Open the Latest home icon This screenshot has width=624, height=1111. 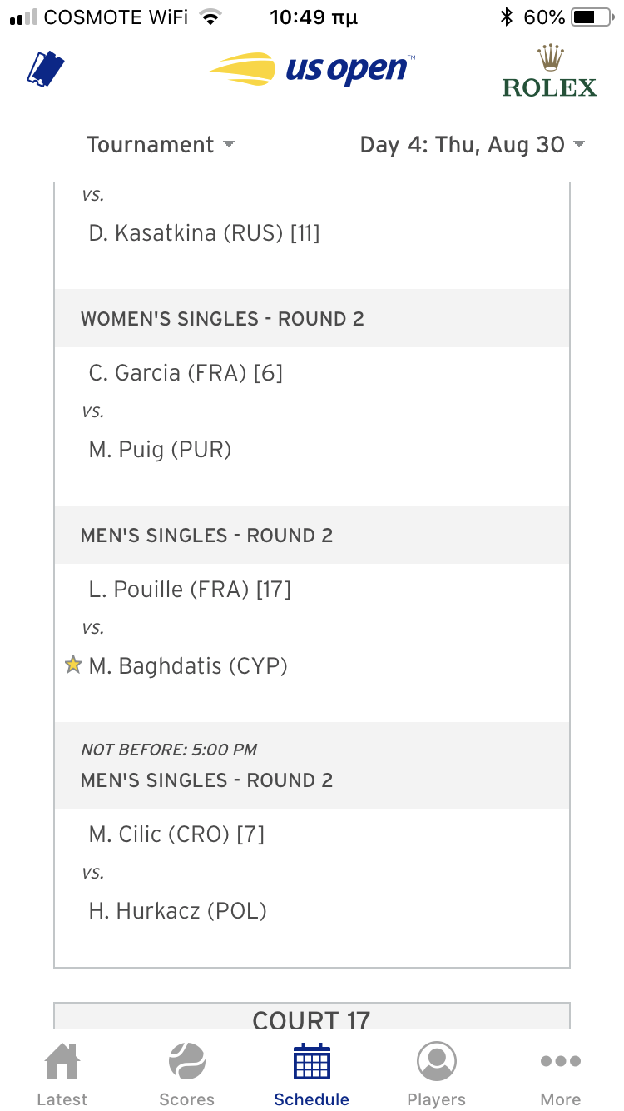click(62, 1074)
